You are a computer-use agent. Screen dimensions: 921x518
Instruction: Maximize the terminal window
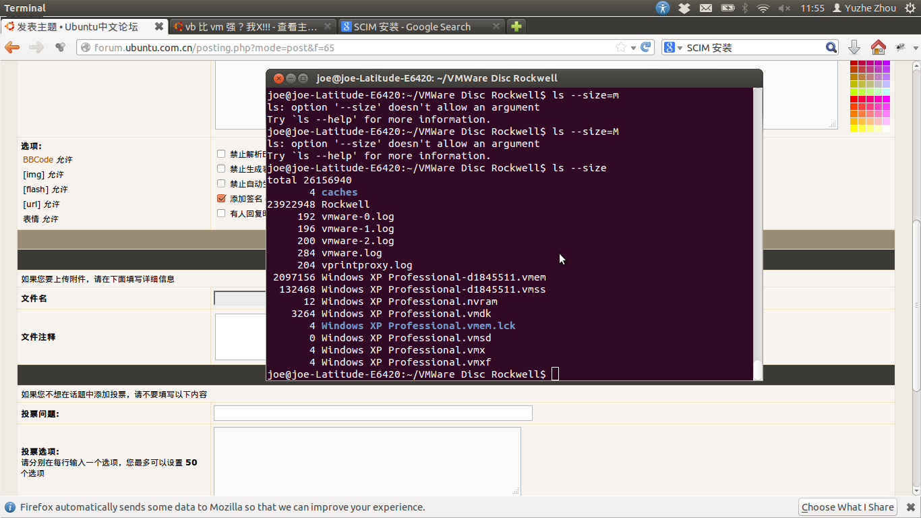303,78
